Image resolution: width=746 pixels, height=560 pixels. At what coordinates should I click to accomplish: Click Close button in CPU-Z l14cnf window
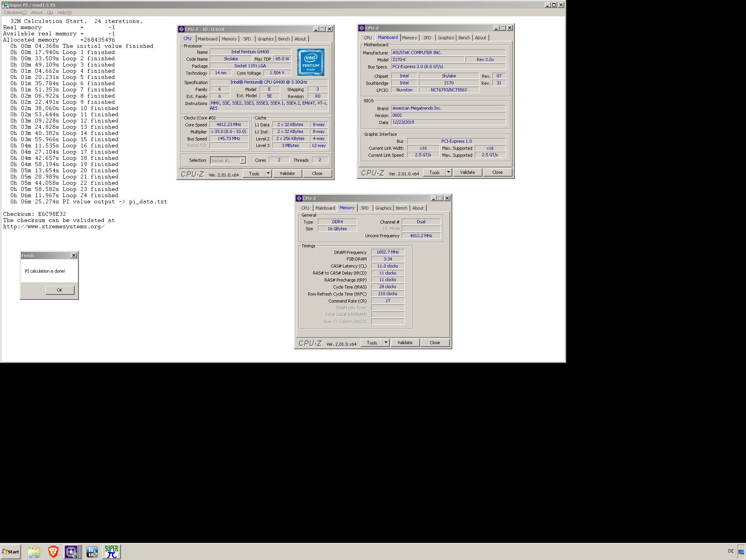click(317, 173)
